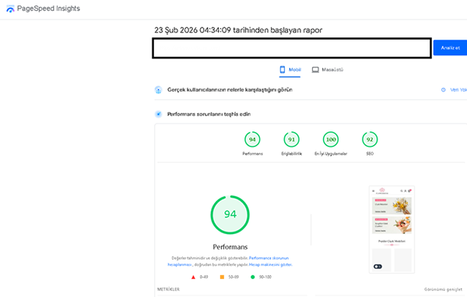Click the large Performans heading text

pos(230,246)
